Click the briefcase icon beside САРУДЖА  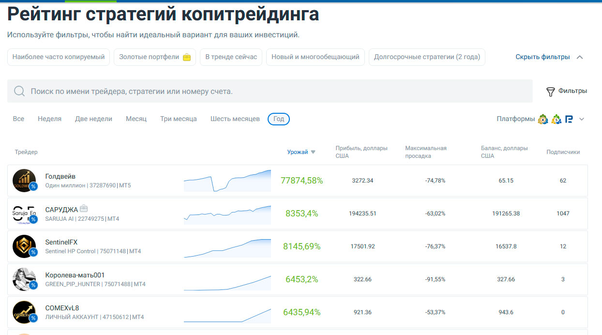(x=84, y=209)
